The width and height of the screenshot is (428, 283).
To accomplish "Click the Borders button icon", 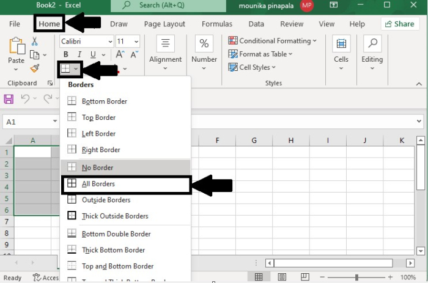I will (x=65, y=68).
